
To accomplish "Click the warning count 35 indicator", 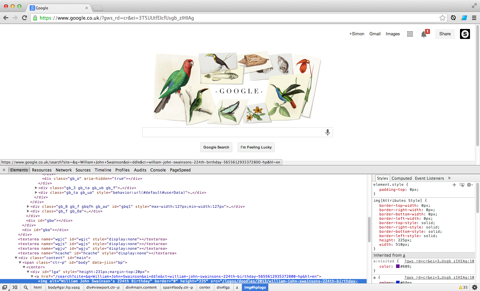I will tap(463, 287).
